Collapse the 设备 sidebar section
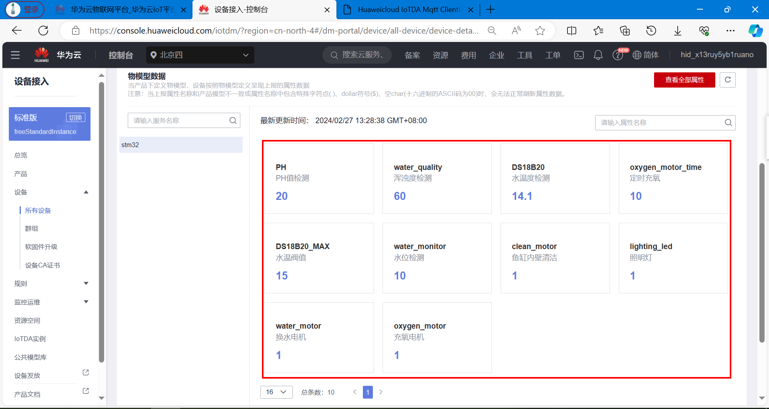769x409 pixels. 86,192
